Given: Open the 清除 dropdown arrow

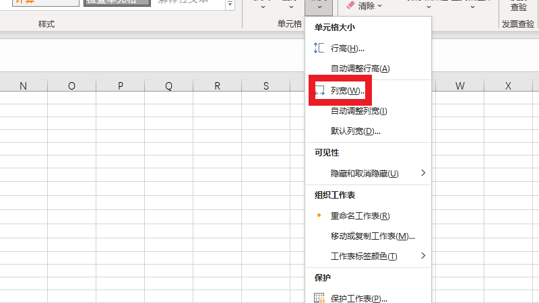Looking at the screenshot, I should pos(380,6).
